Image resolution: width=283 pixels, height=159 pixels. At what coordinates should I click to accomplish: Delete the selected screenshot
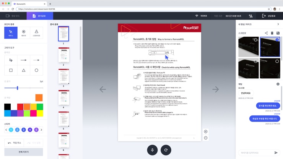click(272, 33)
